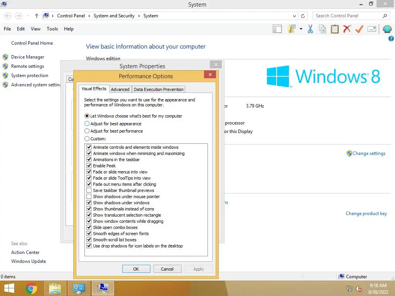Open the Edit menu

(21, 29)
